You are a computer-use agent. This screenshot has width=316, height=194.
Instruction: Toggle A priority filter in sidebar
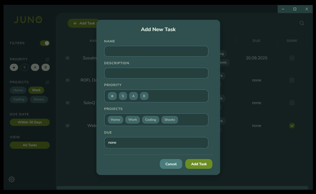coord(35,67)
